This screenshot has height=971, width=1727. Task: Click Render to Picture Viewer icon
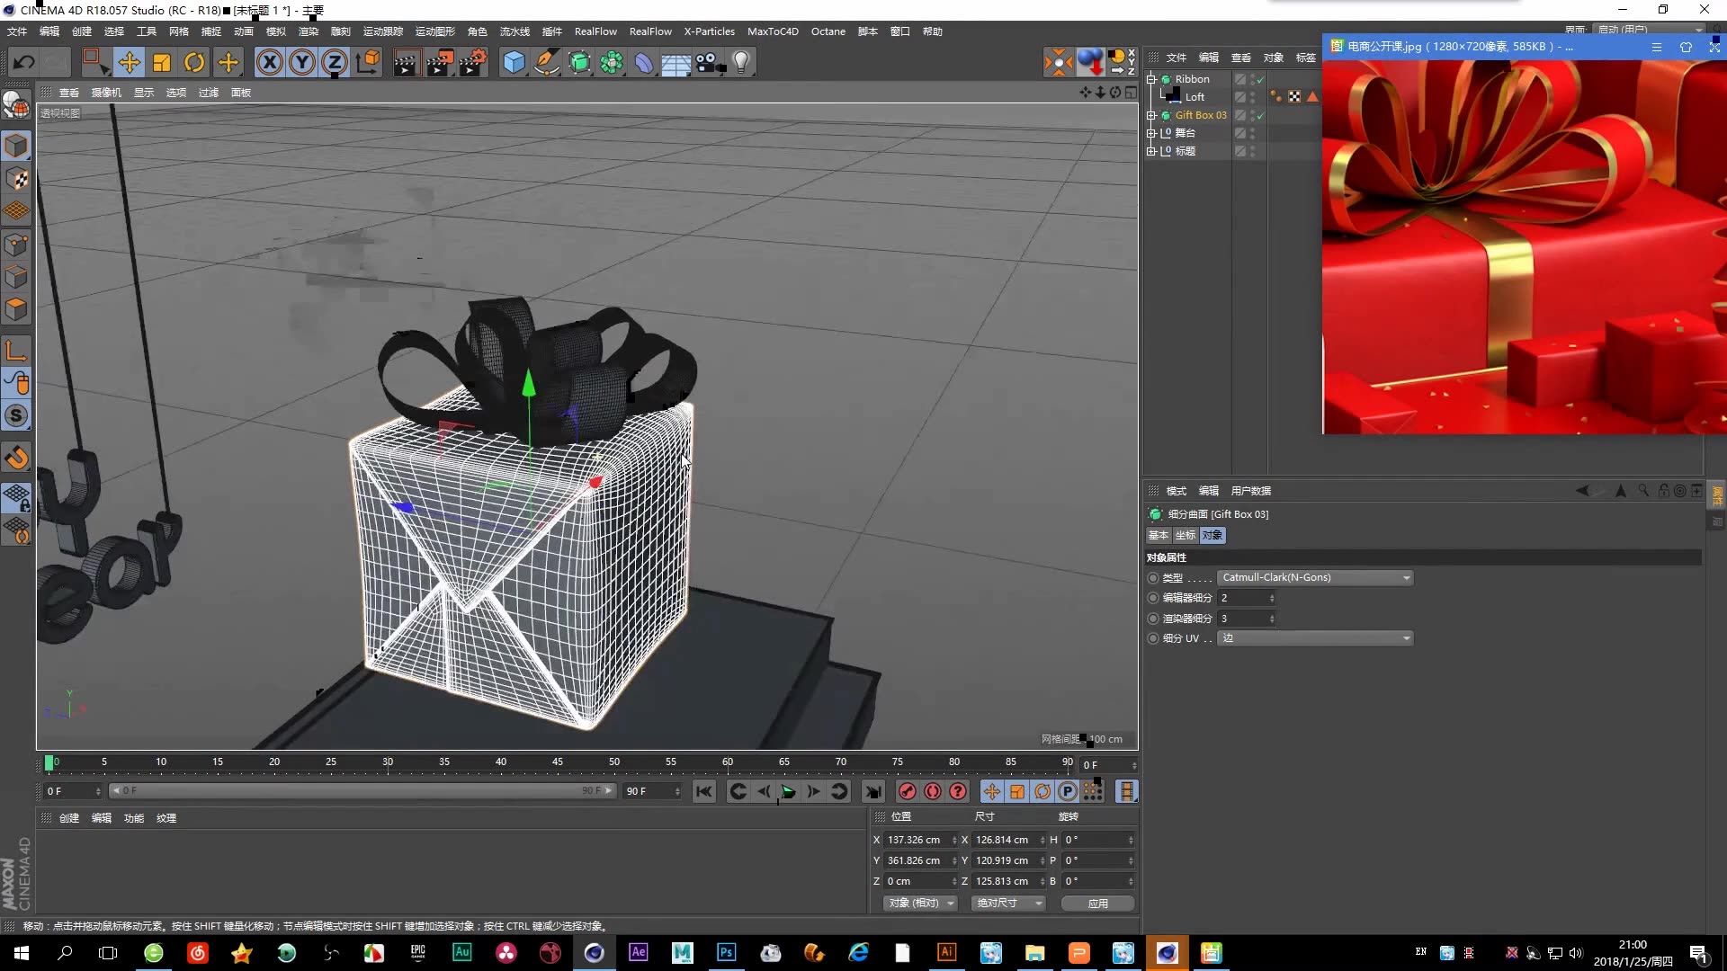click(439, 62)
